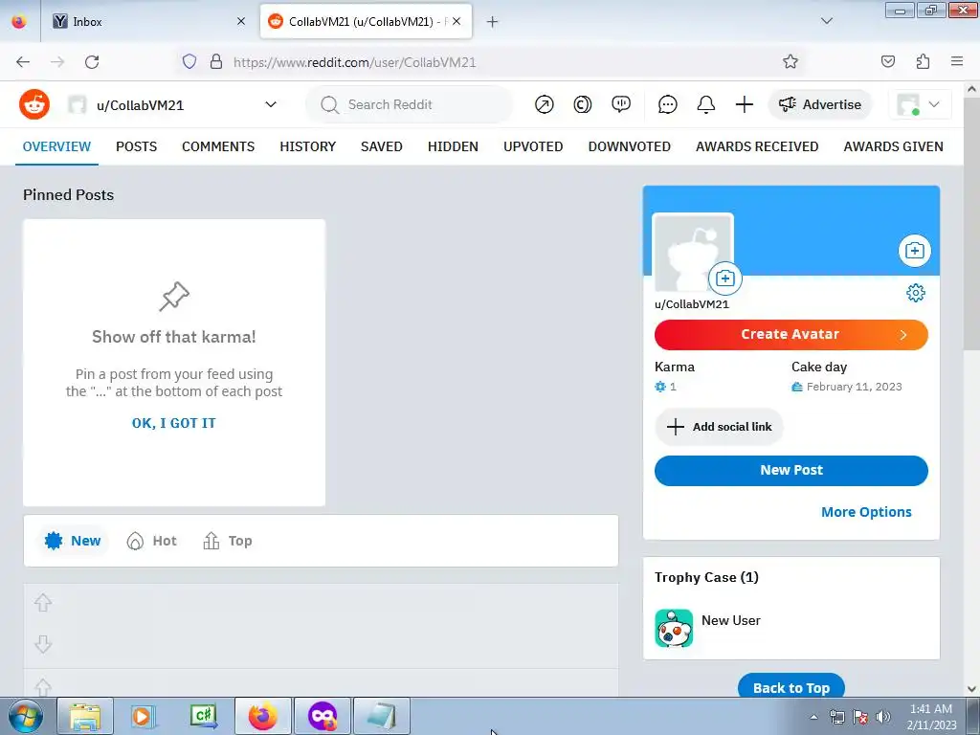Click the New User trophy icon
The image size is (980, 735).
(674, 628)
